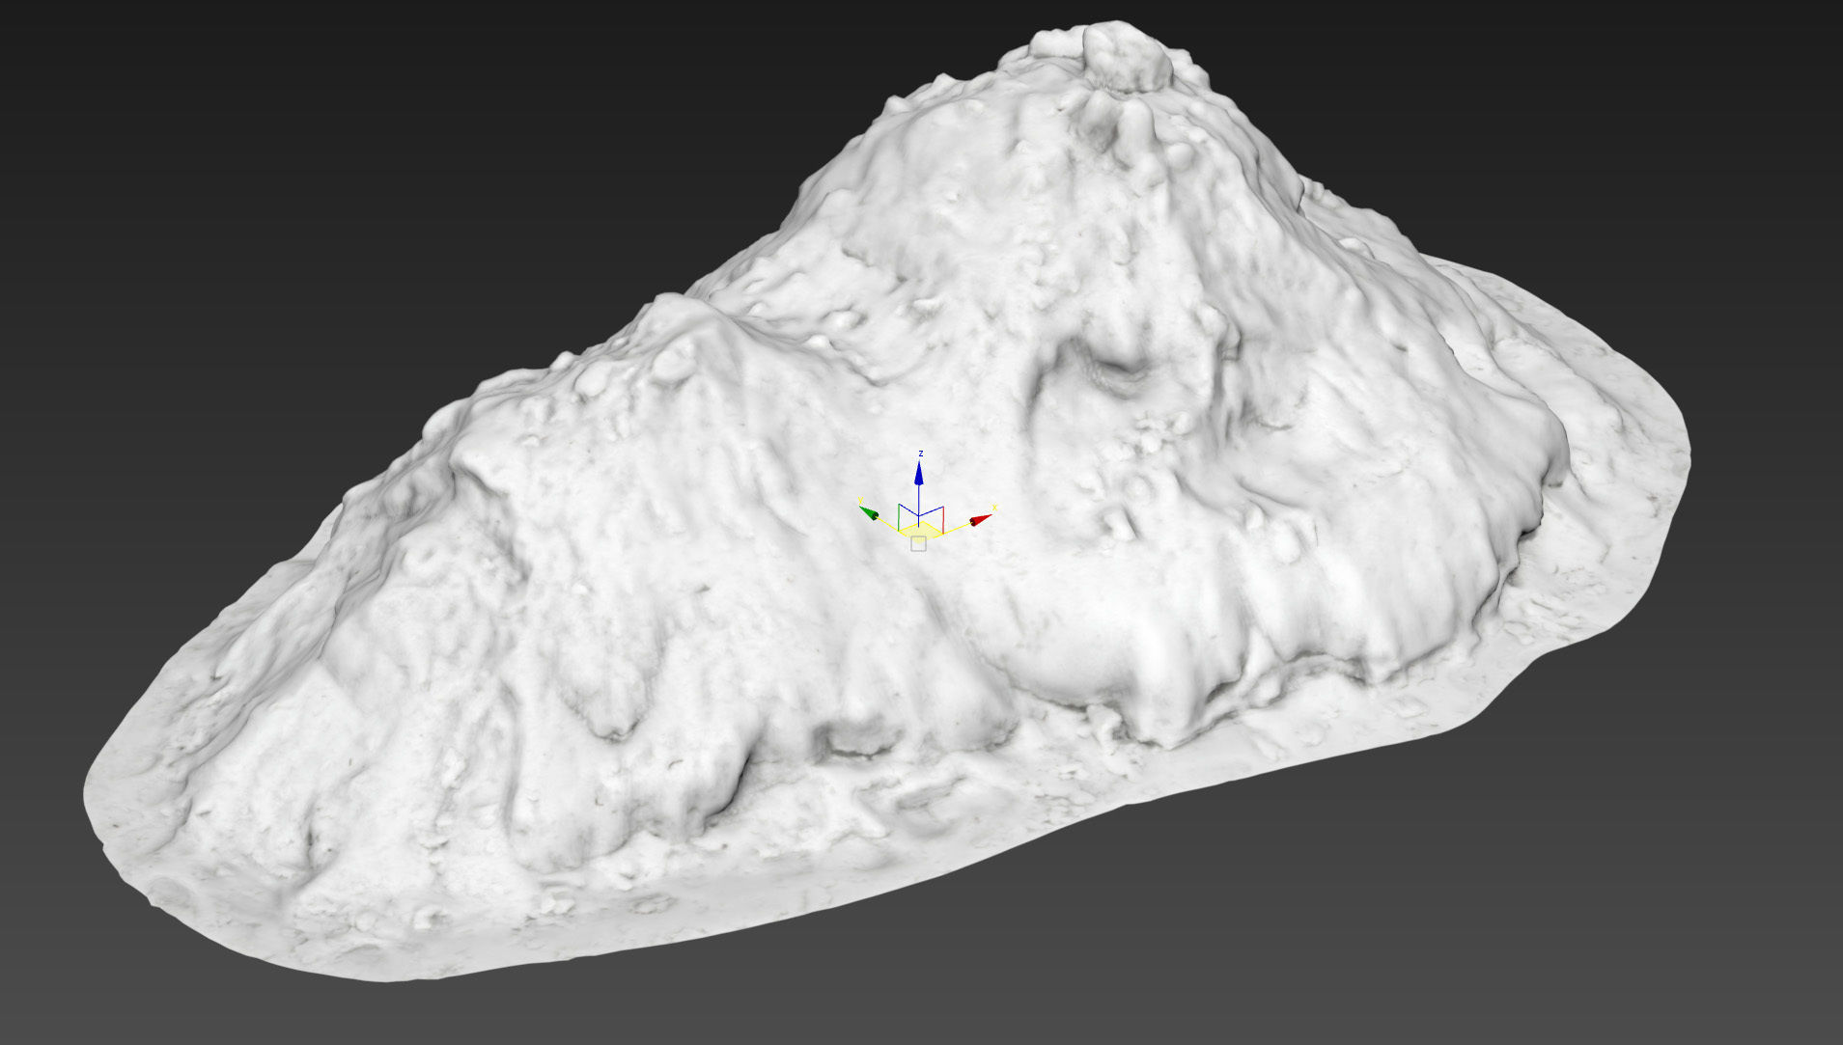Image resolution: width=1843 pixels, height=1045 pixels.
Task: Select the white scanned mountain mesh at its peak
Action: (1126, 58)
